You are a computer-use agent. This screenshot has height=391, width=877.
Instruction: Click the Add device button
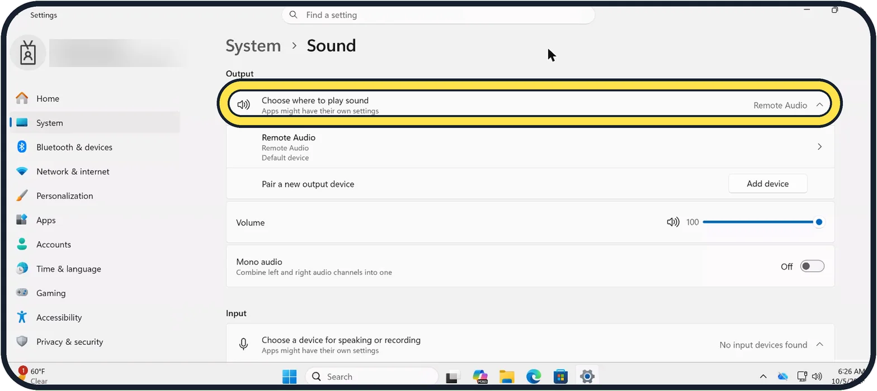click(x=767, y=184)
